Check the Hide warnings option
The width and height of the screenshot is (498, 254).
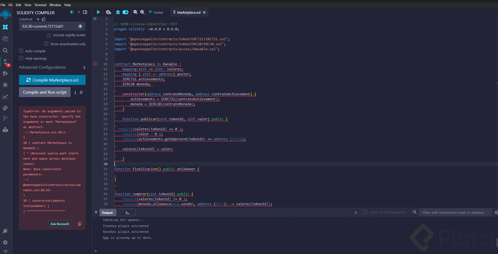click(21, 58)
